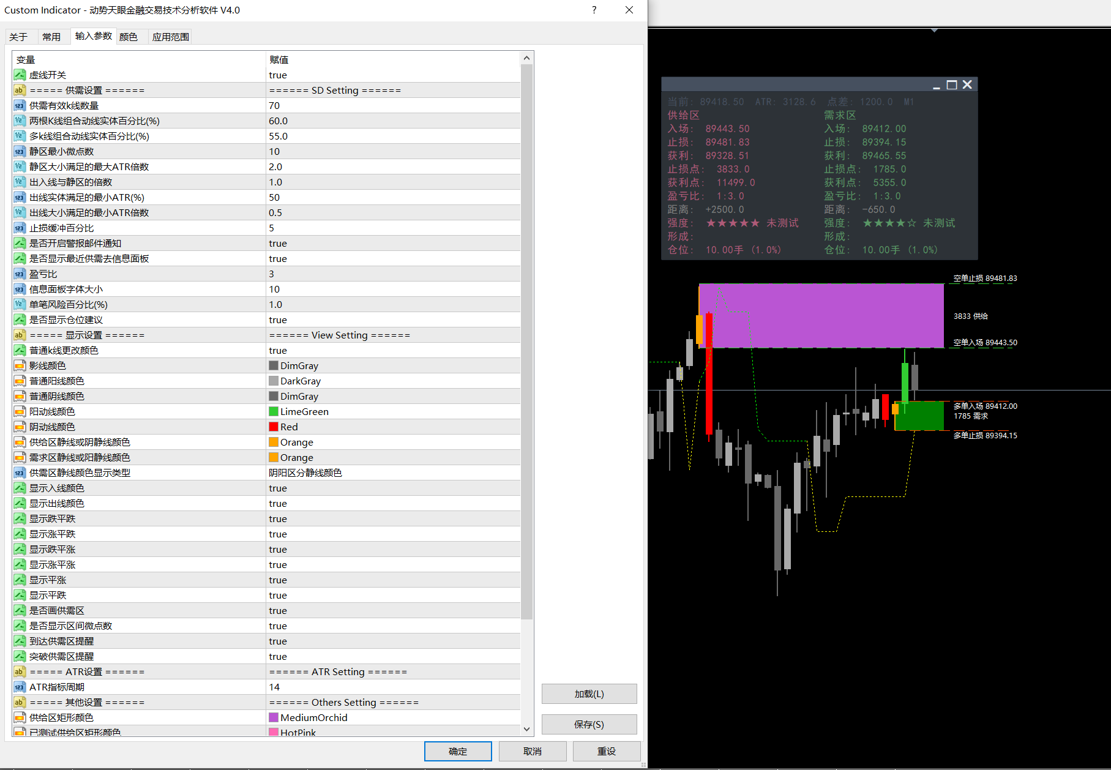Click the color icon next to 阴动线颜色

(20, 427)
